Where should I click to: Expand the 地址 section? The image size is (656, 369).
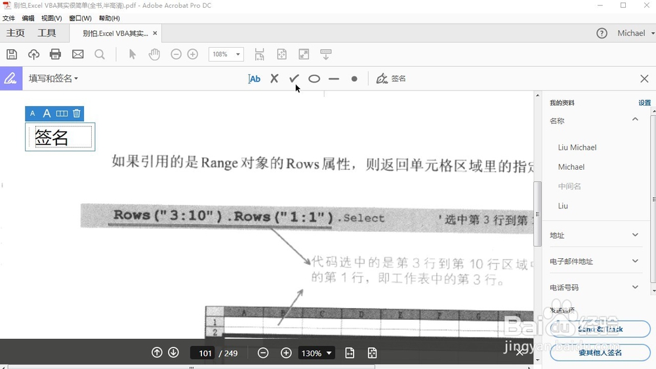click(x=635, y=235)
